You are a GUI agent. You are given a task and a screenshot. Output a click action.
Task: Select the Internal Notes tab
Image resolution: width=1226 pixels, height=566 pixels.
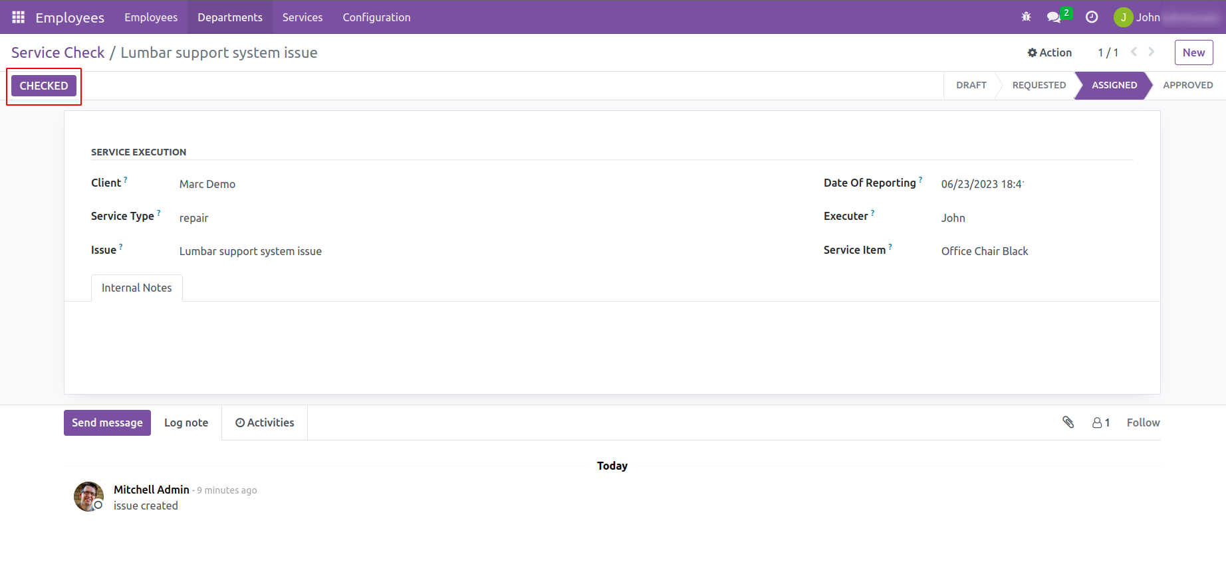click(x=136, y=288)
